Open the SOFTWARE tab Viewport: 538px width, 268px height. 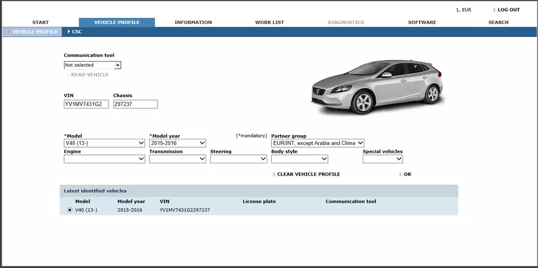pyautogui.click(x=422, y=22)
